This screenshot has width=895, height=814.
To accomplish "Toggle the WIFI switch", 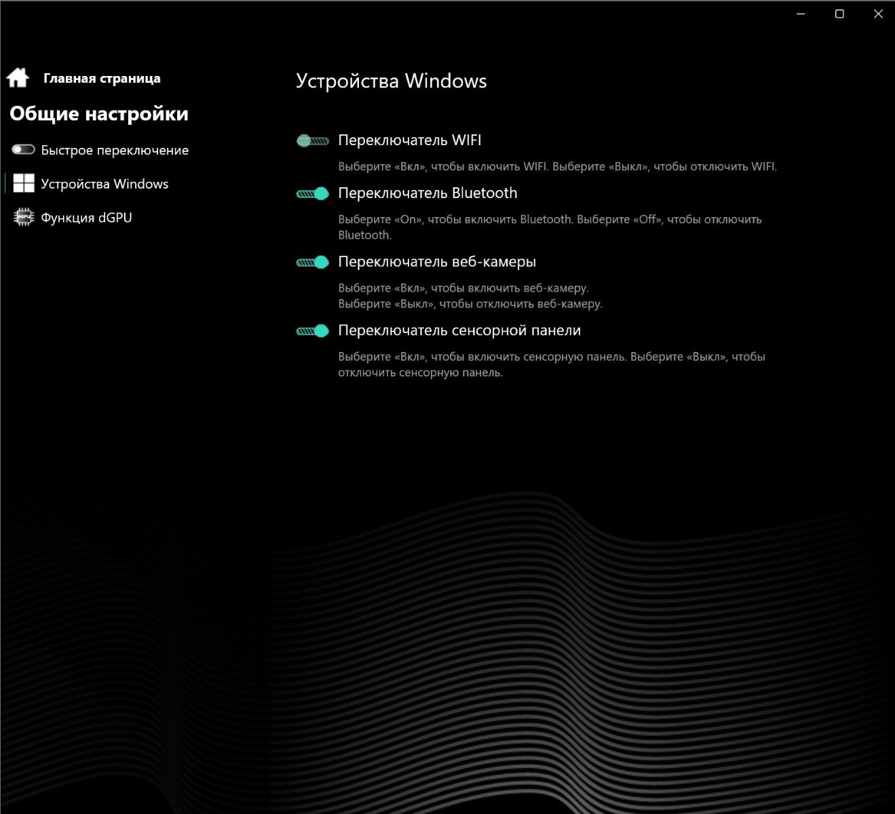I will pos(313,140).
